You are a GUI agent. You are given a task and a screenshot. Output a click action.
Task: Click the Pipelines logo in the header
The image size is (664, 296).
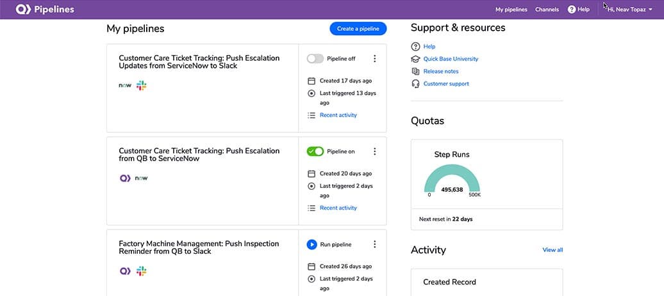point(44,10)
